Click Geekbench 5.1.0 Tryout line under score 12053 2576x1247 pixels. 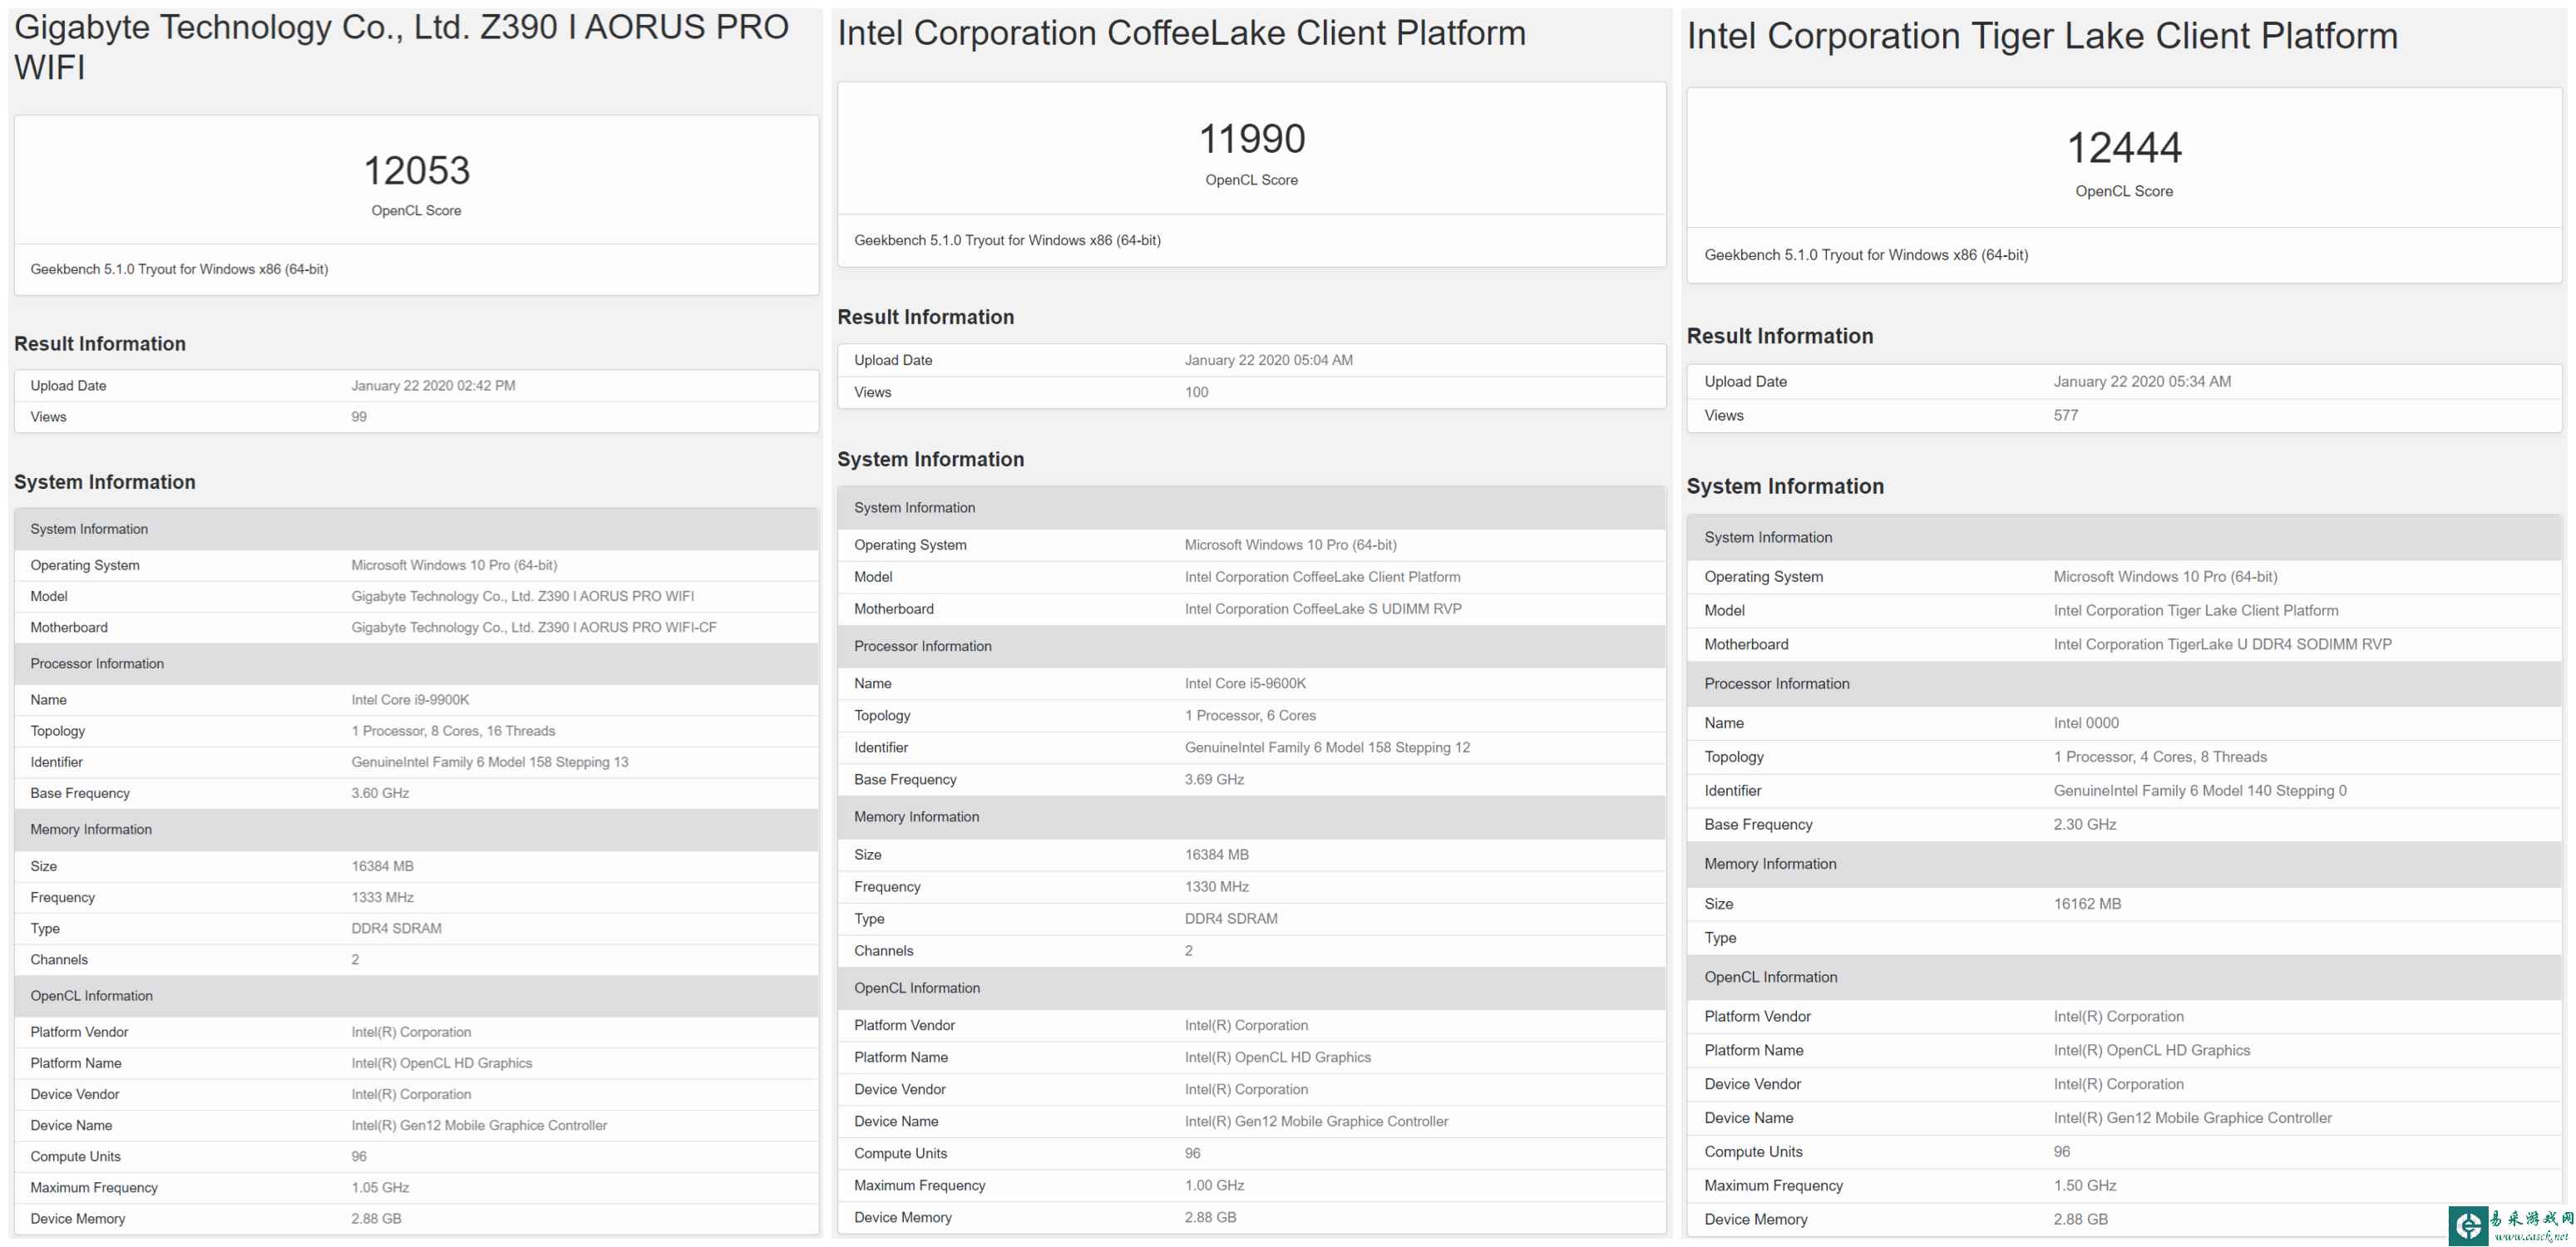click(x=179, y=270)
